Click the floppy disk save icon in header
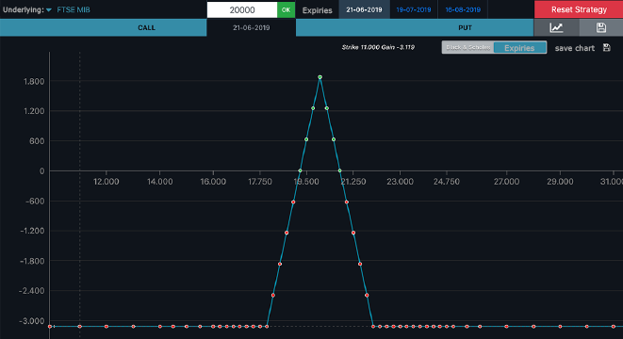This screenshot has width=623, height=339. [600, 28]
